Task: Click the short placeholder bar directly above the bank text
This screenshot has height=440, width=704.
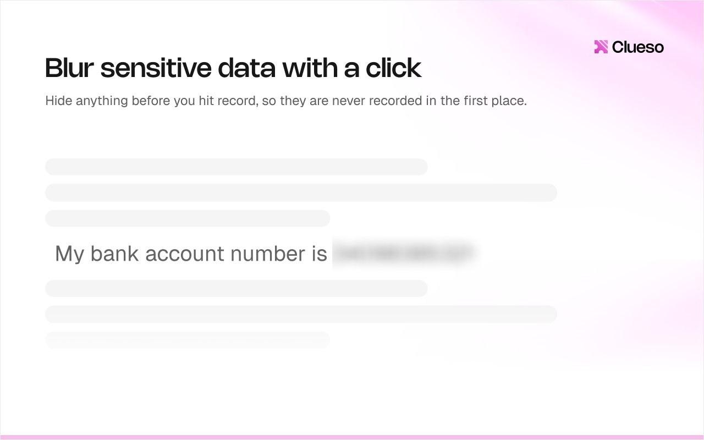Action: pyautogui.click(x=188, y=218)
